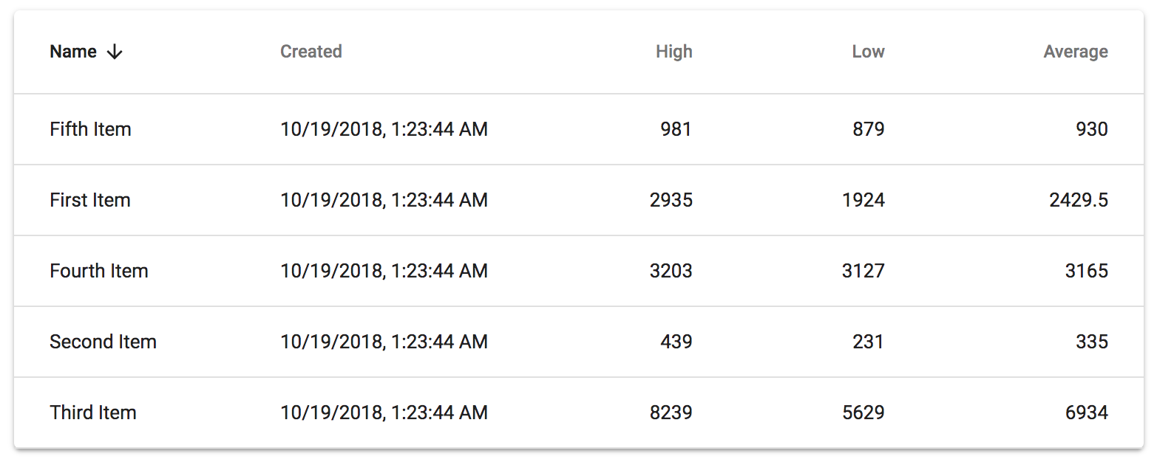The height and width of the screenshot is (462, 1157).
Task: Select the Second Item row name
Action: [103, 342]
